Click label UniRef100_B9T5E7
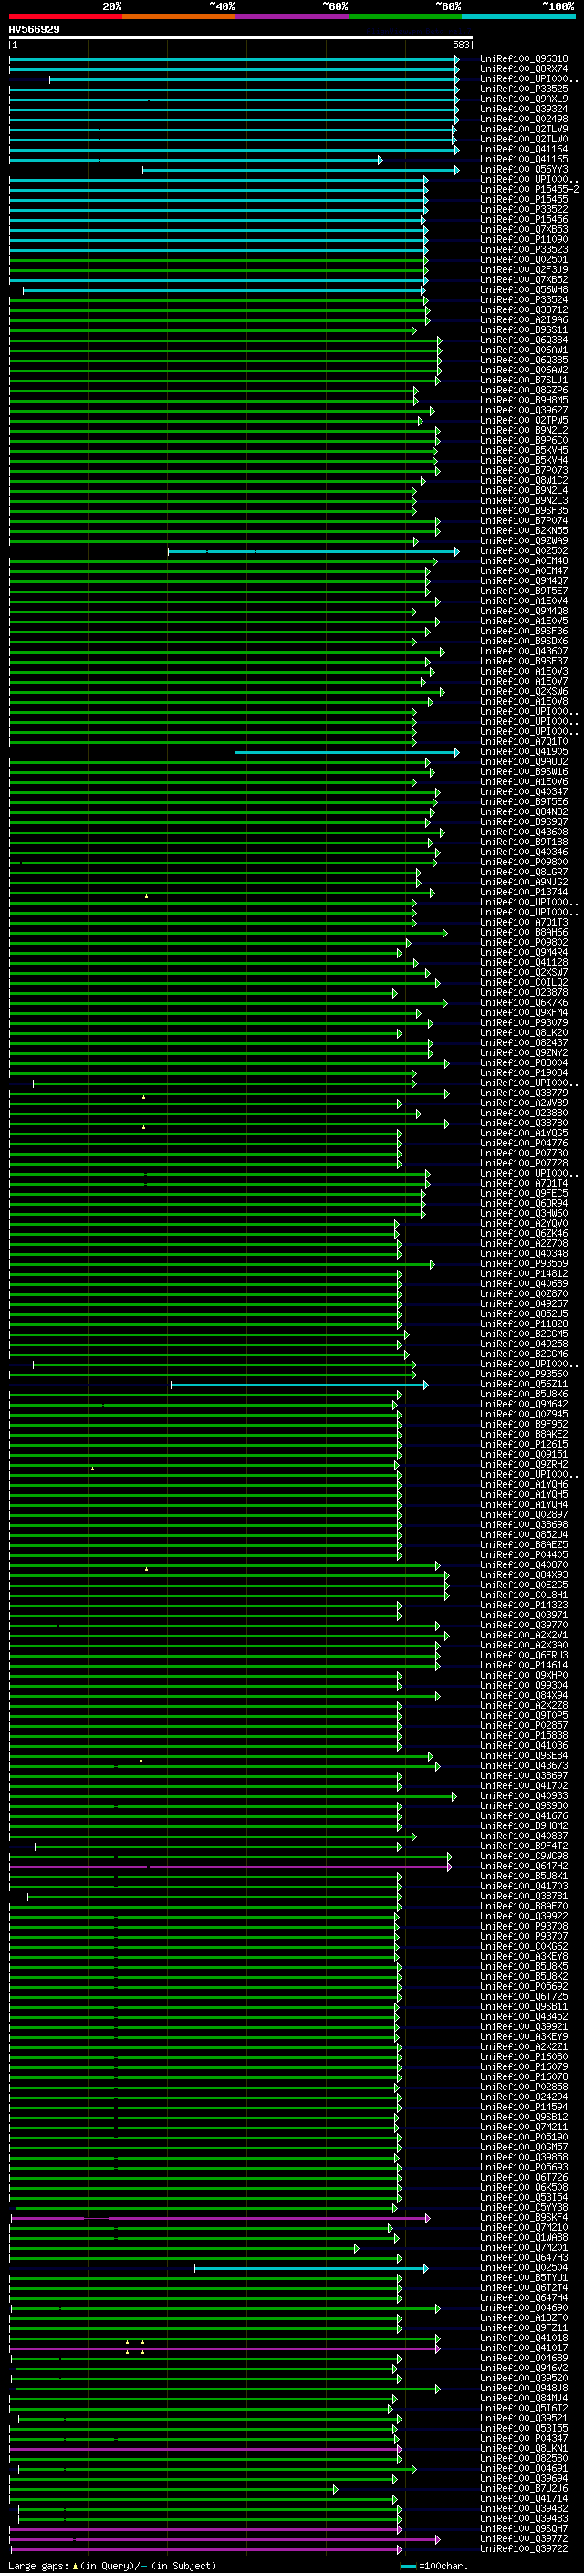584x2573 pixels. pyautogui.click(x=524, y=591)
